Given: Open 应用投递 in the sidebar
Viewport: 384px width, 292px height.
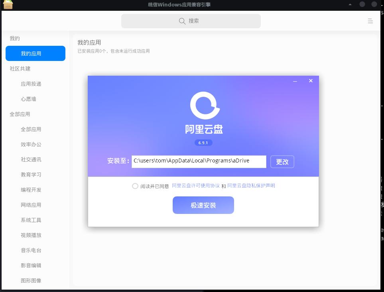Looking at the screenshot, I should click(x=31, y=84).
